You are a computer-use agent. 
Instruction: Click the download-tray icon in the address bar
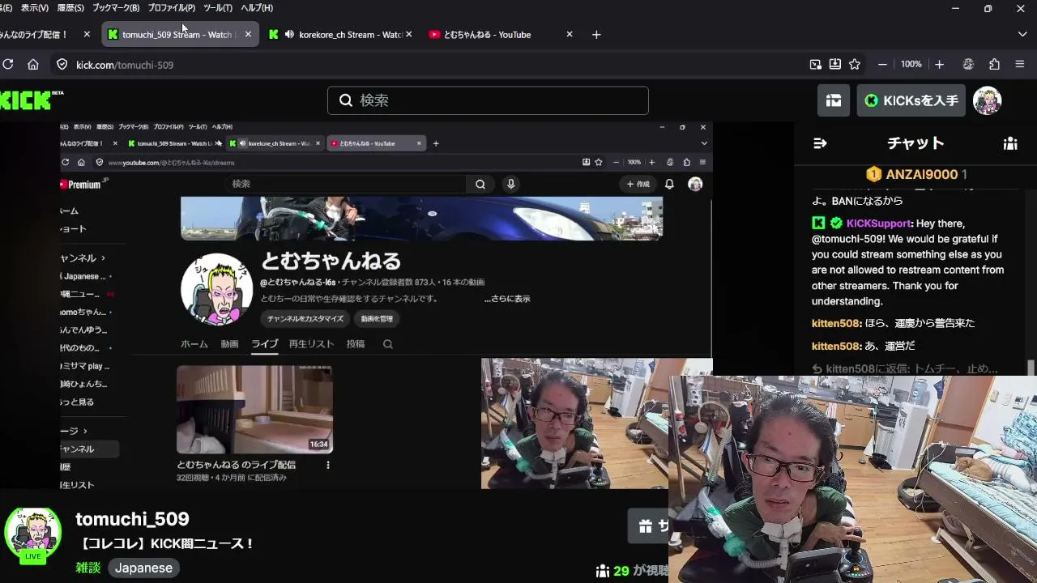pyautogui.click(x=834, y=64)
